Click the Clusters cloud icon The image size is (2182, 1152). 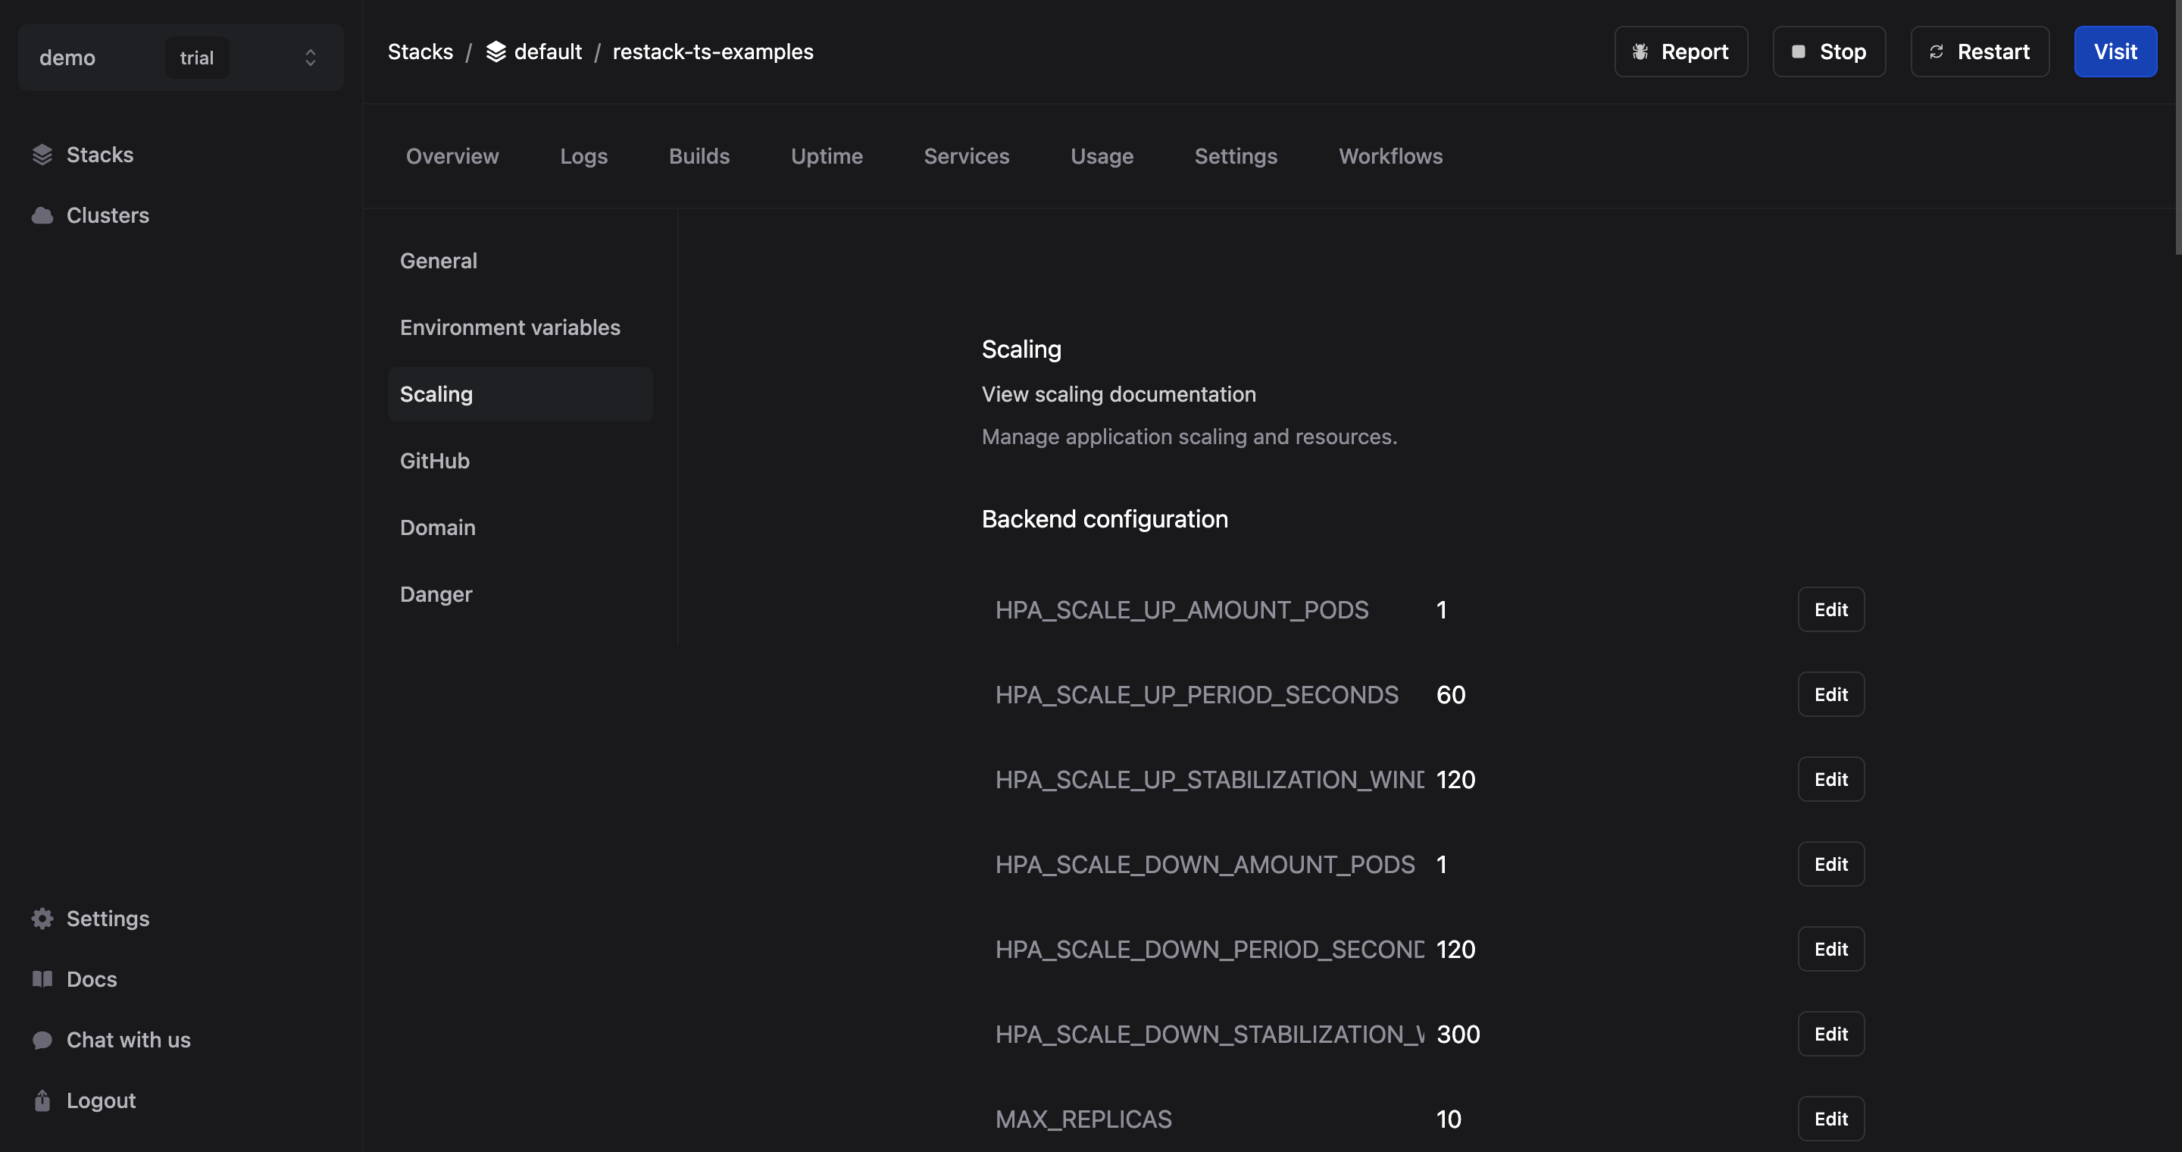point(42,216)
